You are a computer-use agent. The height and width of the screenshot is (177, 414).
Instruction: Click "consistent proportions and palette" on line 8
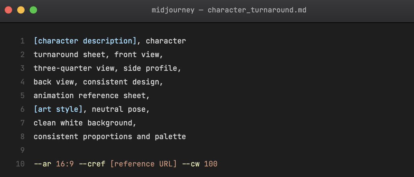tap(110, 136)
